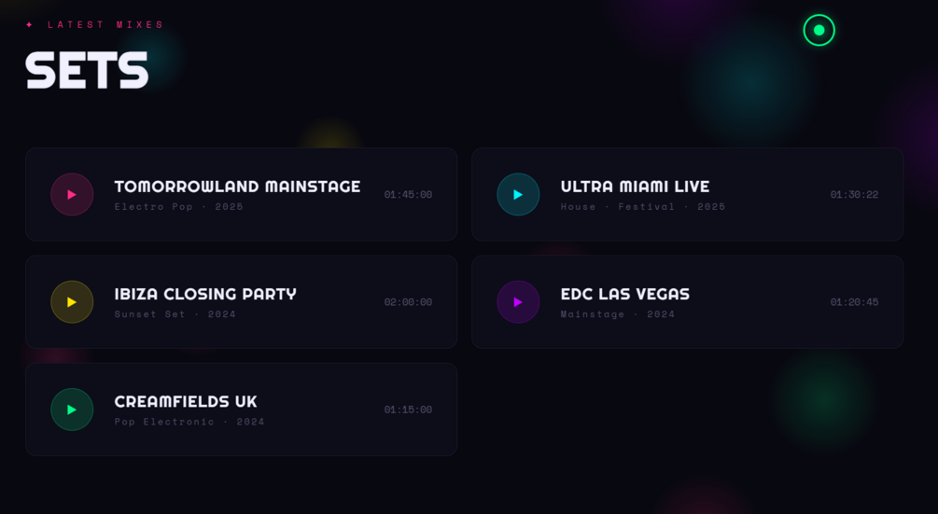
Task: Play the Tomorrowland Mainstage set
Action: 72,194
